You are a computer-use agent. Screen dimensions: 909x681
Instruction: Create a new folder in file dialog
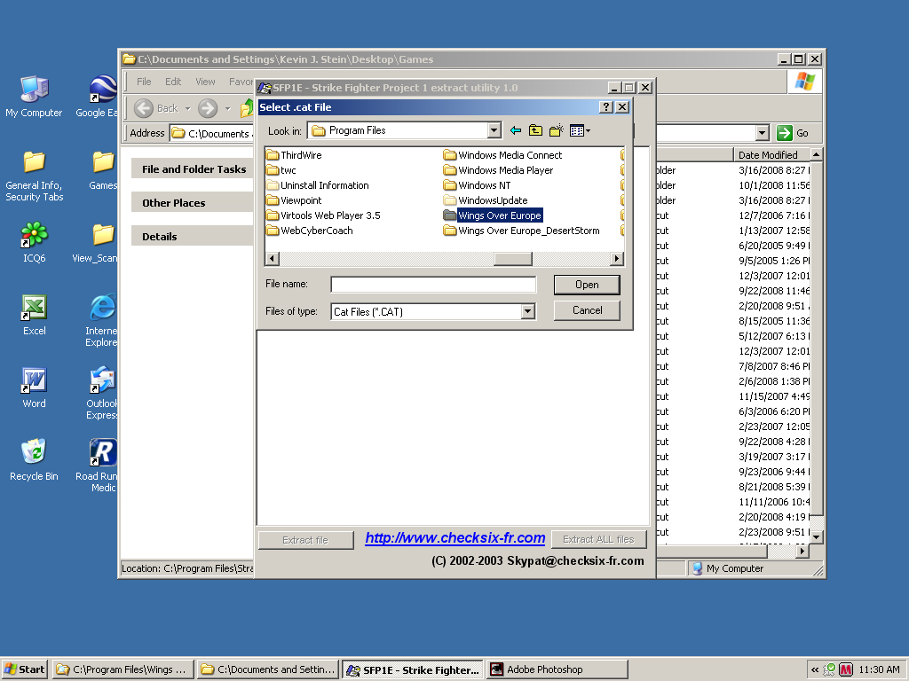point(556,131)
